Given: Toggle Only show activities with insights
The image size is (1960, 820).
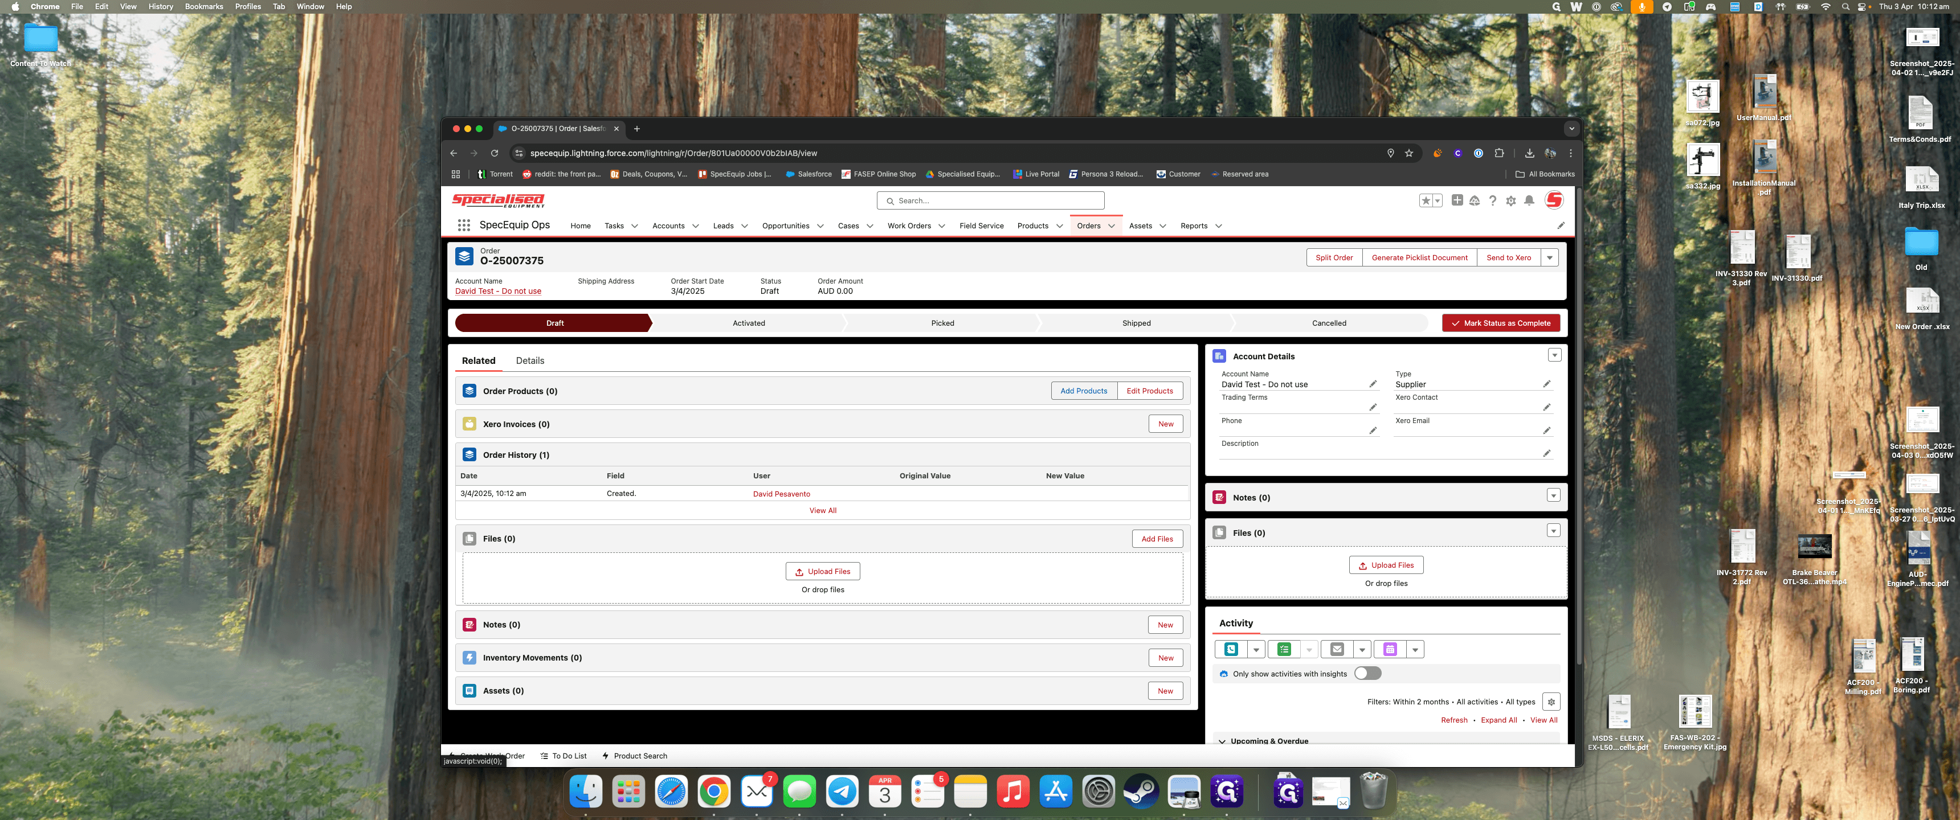Looking at the screenshot, I should 1367,673.
